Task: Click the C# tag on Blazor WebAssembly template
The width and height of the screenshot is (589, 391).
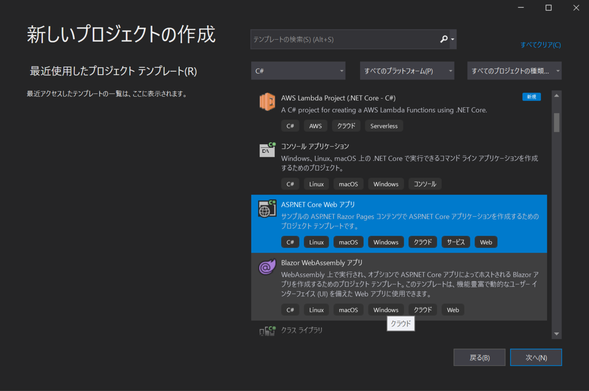Action: [x=290, y=310]
